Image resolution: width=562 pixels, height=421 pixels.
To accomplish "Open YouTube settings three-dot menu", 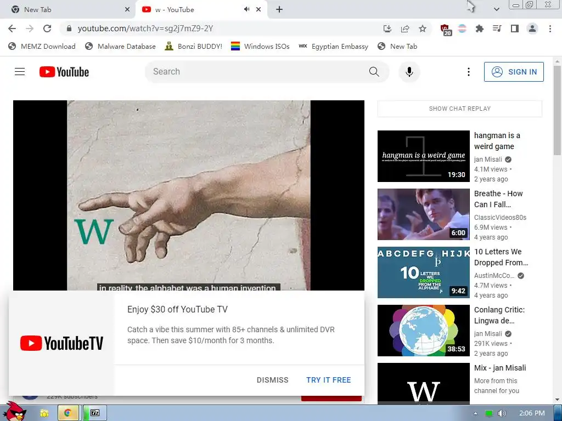I will pyautogui.click(x=469, y=72).
